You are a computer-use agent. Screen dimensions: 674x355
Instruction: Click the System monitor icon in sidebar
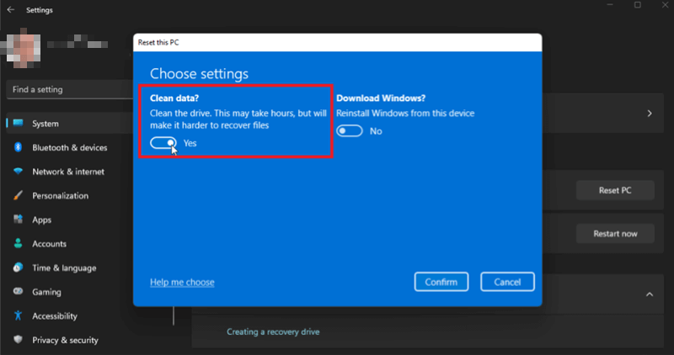18,124
